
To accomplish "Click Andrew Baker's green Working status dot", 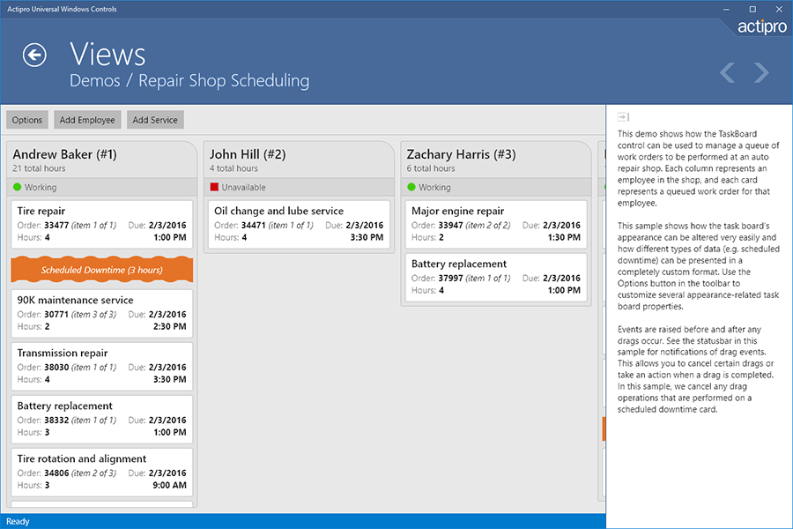I will [18, 187].
